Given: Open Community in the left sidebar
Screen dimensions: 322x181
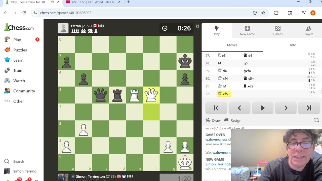Looking at the screenshot, I should point(24,91).
